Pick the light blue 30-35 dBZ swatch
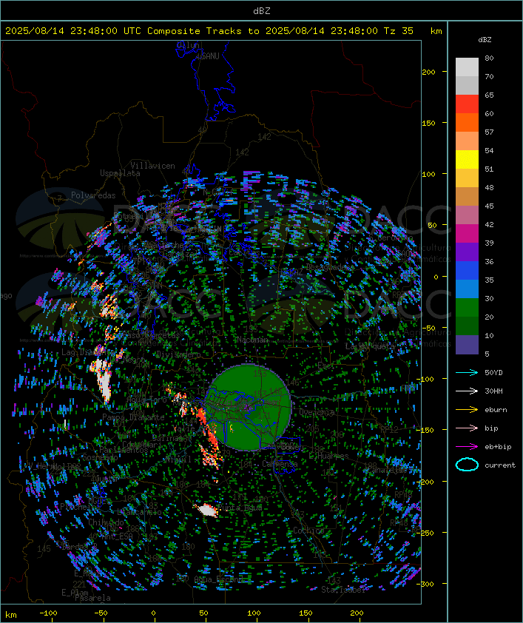 coord(467,289)
